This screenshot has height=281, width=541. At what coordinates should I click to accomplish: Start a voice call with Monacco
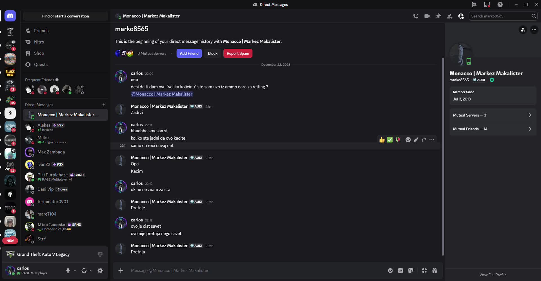[x=416, y=16]
